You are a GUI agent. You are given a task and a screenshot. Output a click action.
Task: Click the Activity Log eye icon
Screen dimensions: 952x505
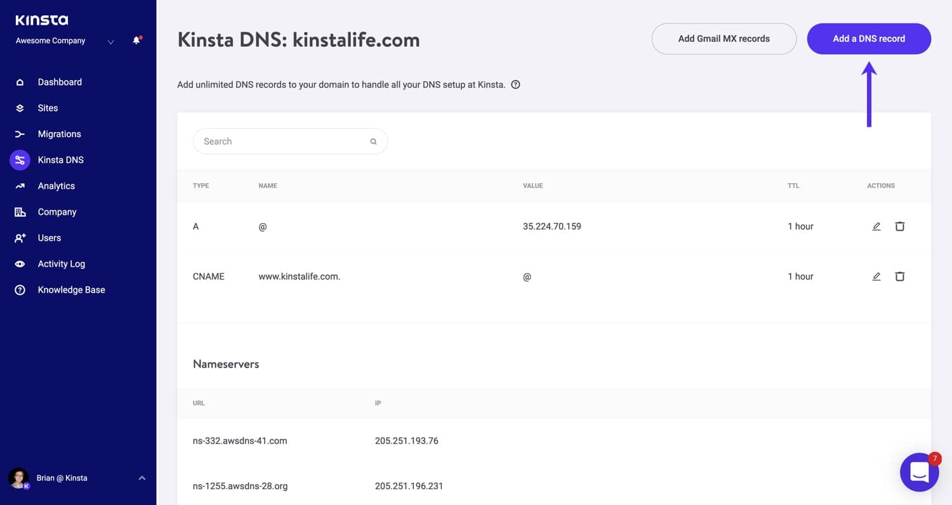[20, 264]
